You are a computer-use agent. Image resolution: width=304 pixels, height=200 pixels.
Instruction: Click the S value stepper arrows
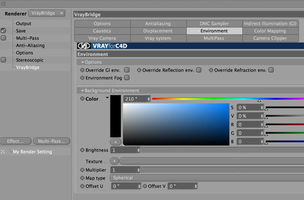pyautogui.click(x=262, y=107)
